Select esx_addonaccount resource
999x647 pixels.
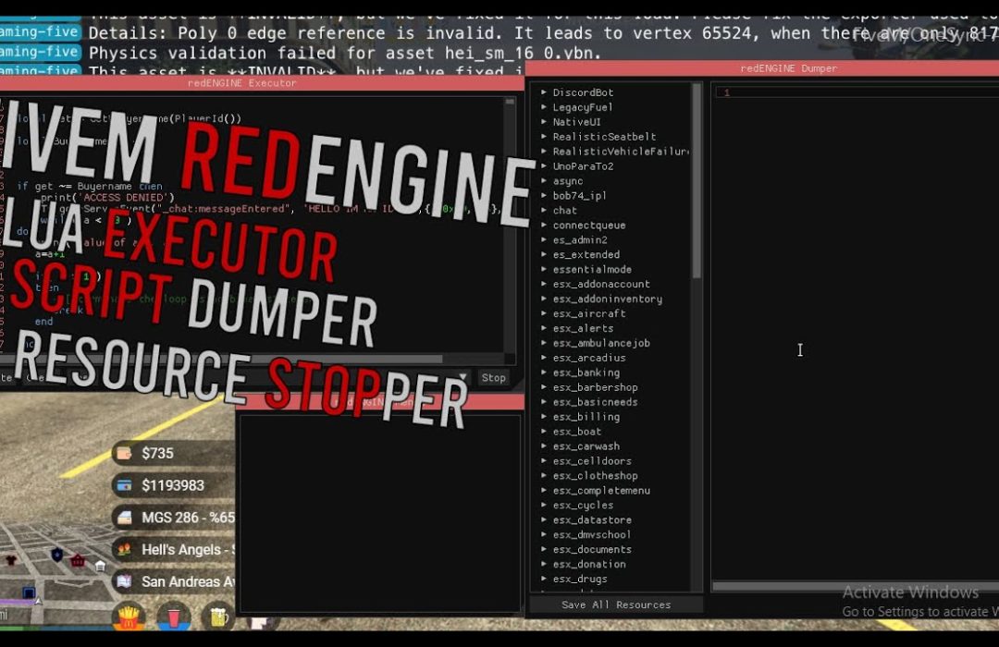601,284
